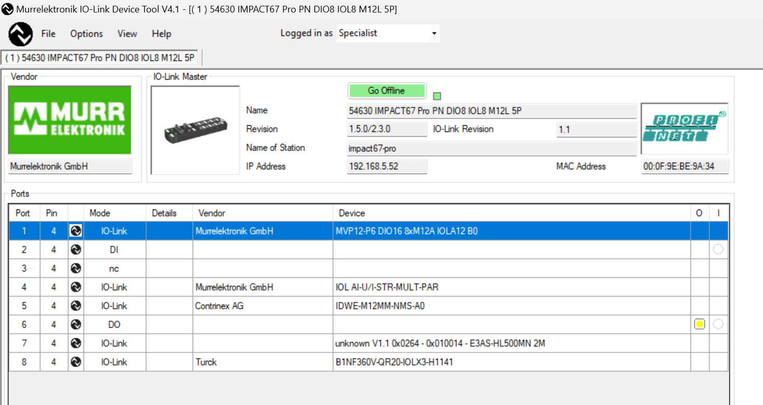
Task: Click the DI mode cell of port 2
Action: 114,250
